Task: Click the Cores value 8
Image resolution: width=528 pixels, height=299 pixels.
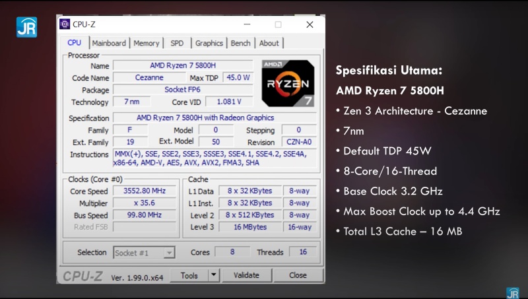Action: 232,252
